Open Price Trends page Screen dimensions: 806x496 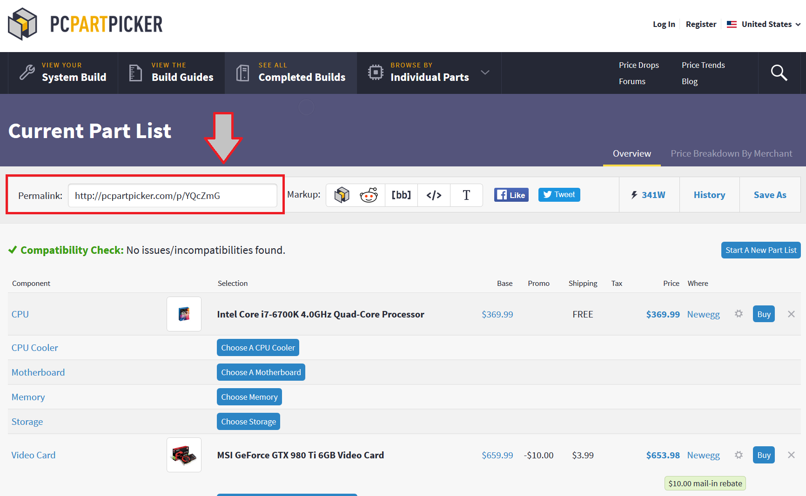coord(703,65)
